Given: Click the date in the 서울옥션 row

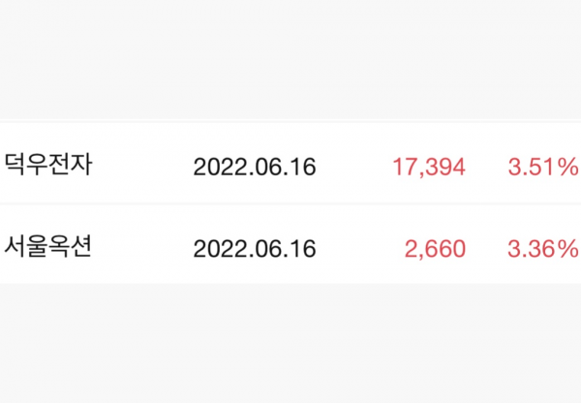Looking at the screenshot, I should [x=255, y=248].
